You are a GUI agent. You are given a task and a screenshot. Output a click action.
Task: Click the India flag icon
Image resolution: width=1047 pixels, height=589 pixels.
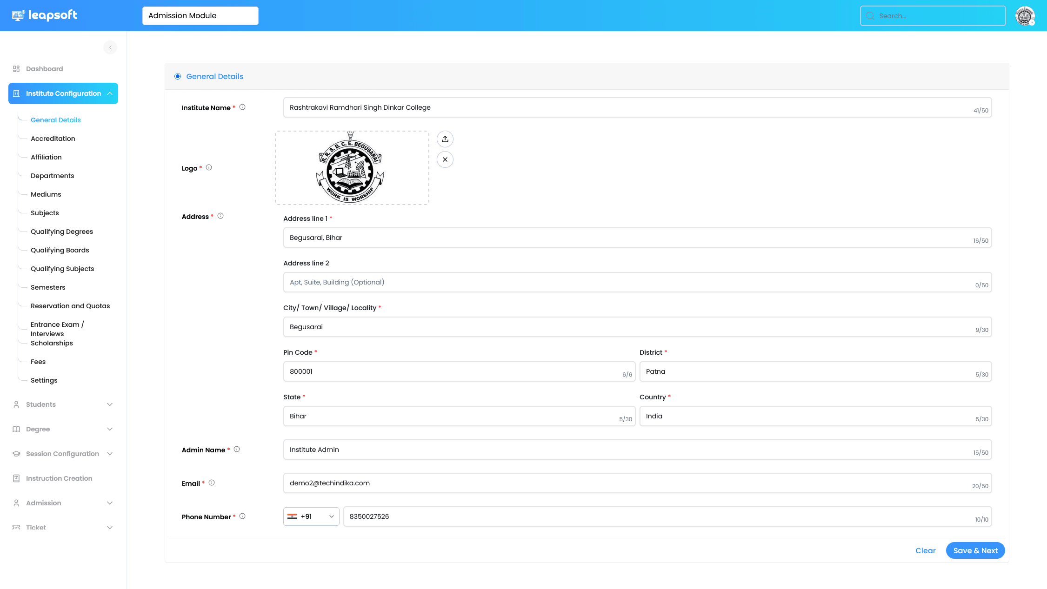(x=292, y=516)
